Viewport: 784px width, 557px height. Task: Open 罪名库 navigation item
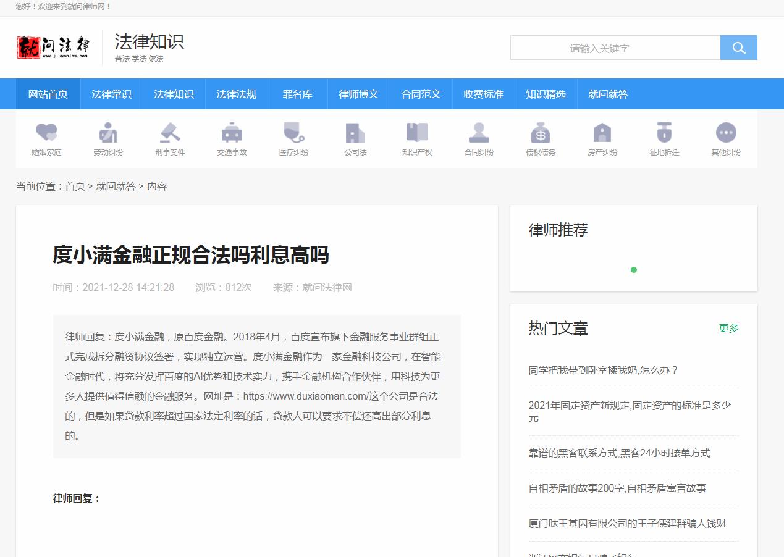[298, 94]
